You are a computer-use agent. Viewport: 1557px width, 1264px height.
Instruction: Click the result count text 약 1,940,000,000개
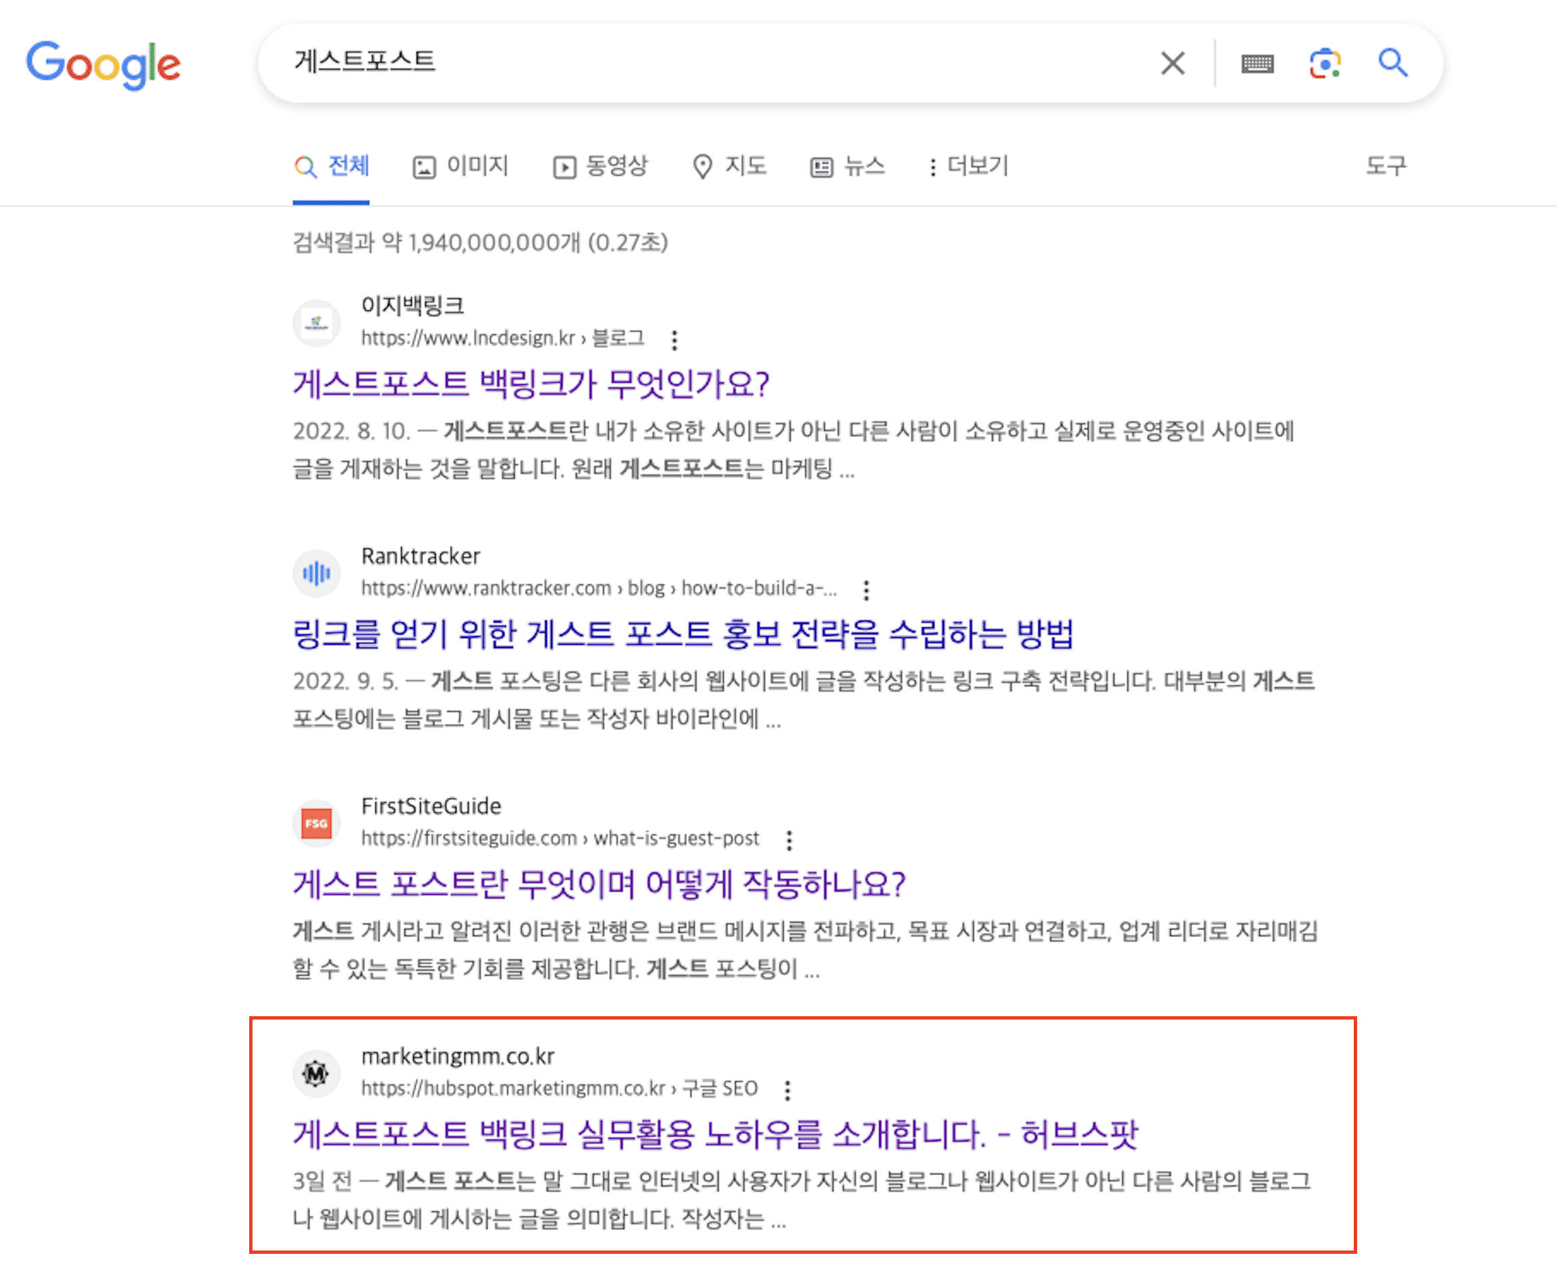coord(481,242)
